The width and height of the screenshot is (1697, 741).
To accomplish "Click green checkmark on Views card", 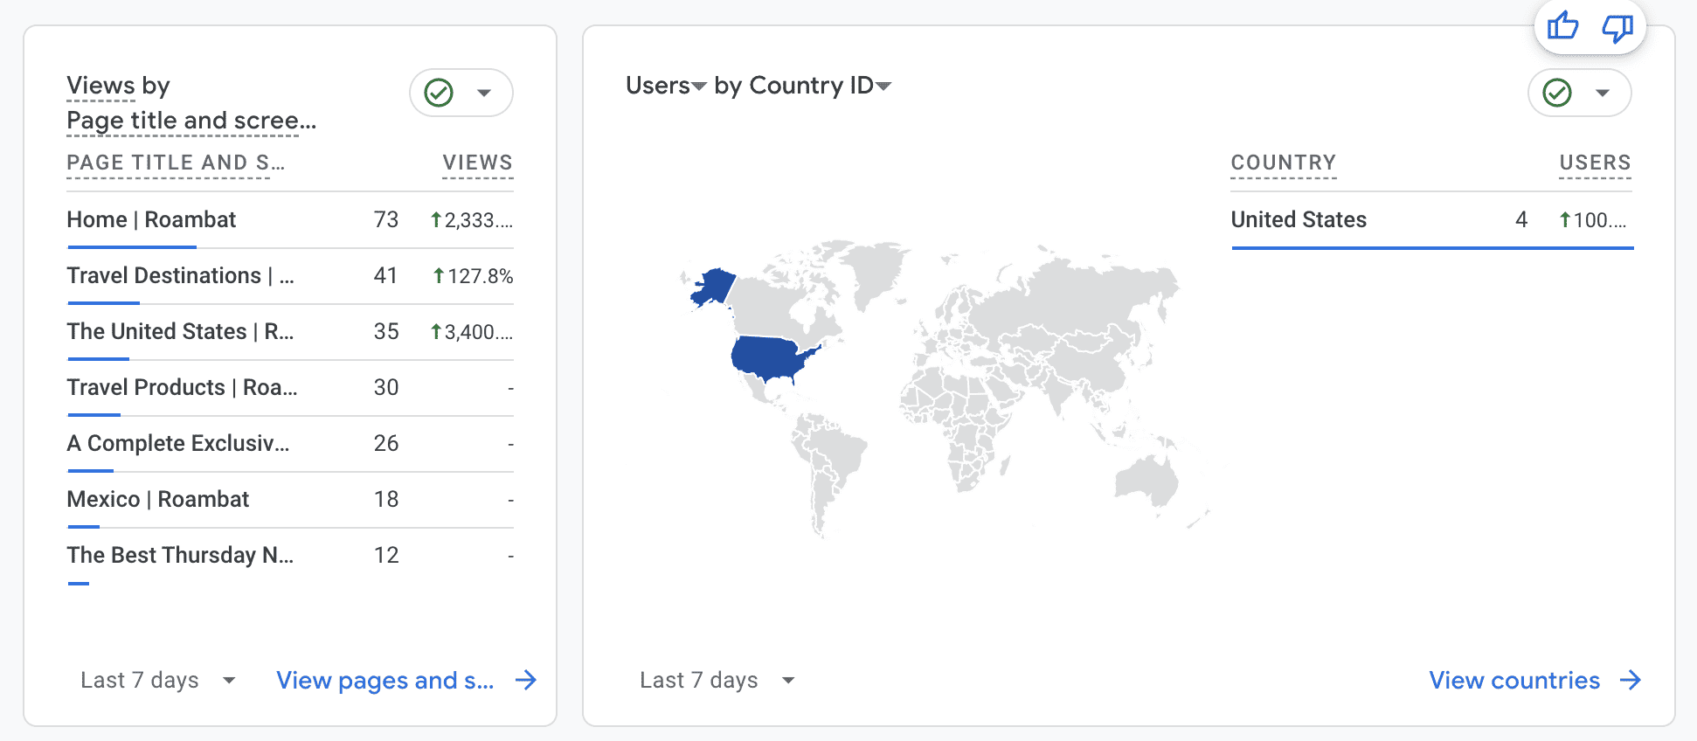I will [x=439, y=93].
